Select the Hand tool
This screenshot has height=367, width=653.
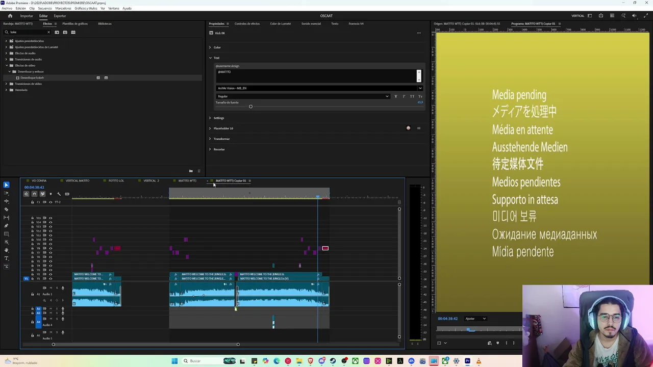pyautogui.click(x=6, y=250)
